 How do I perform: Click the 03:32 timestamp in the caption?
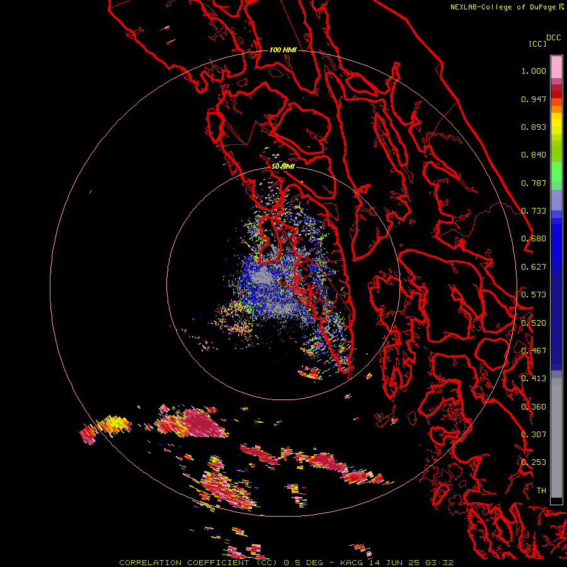[x=439, y=563]
